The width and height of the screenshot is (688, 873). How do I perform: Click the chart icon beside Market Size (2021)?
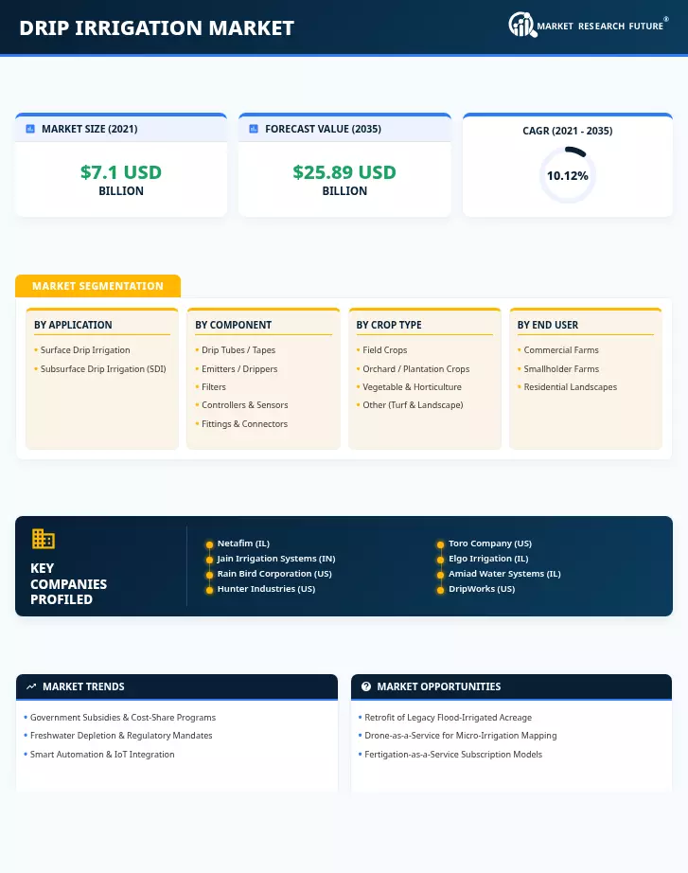tap(30, 129)
